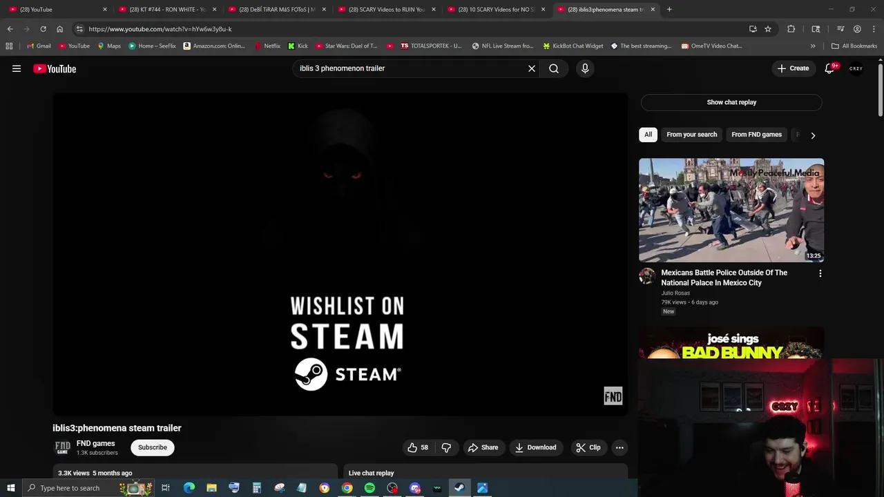
Task: Subscribe to FND games channel
Action: tap(153, 447)
